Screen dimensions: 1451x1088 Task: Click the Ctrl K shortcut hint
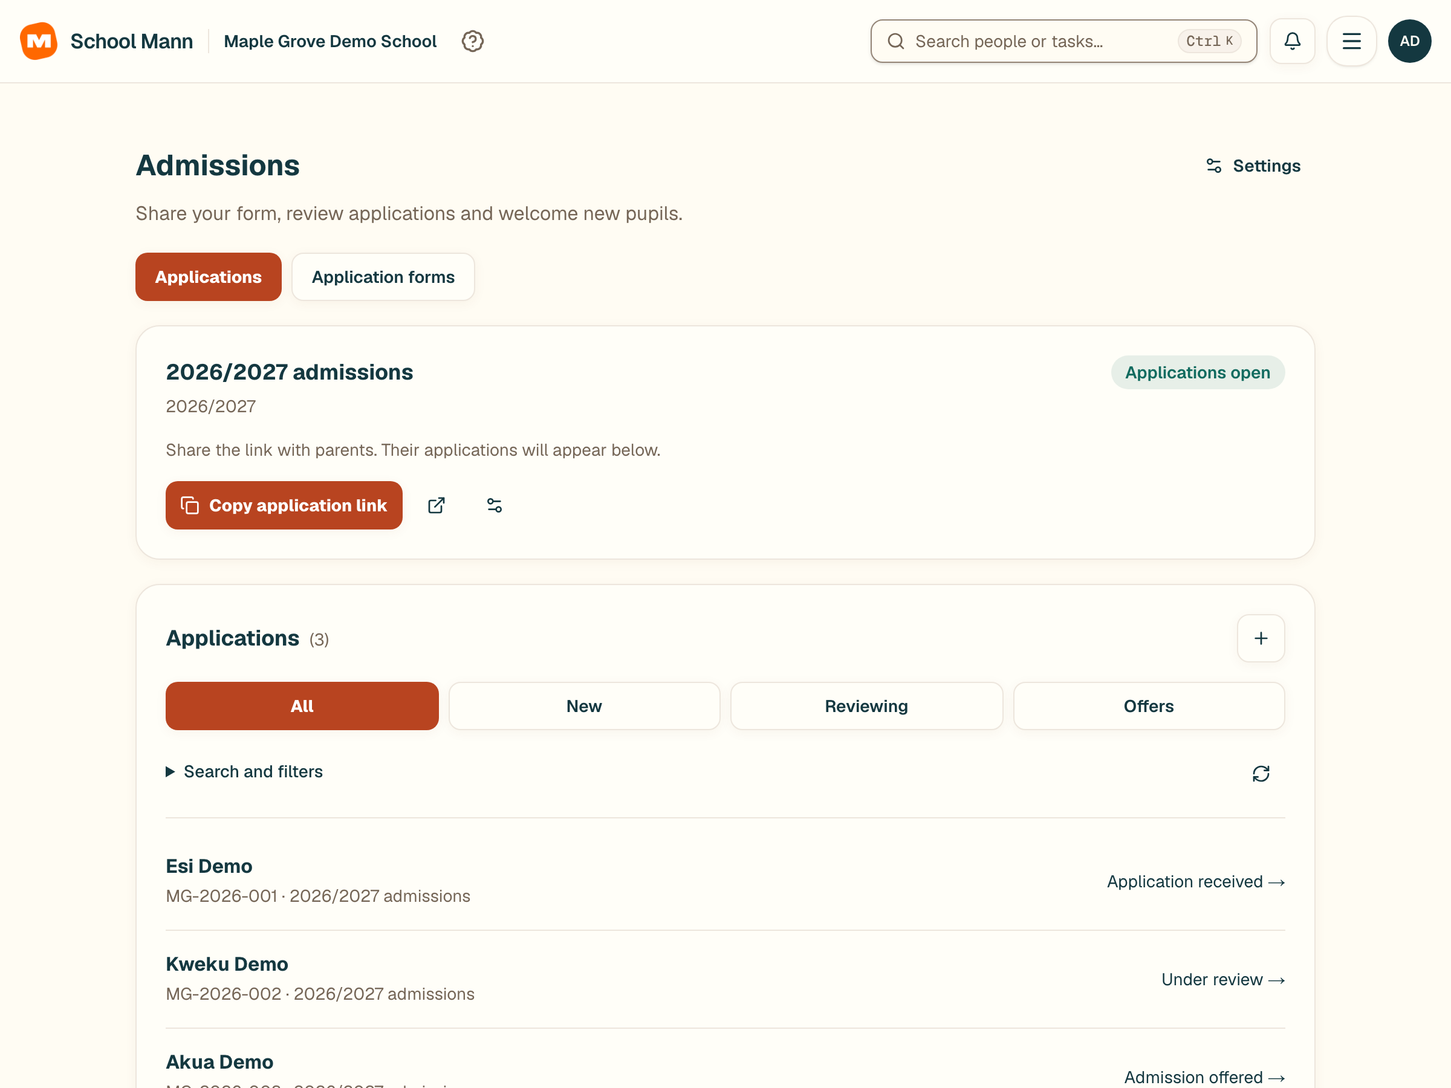1209,41
